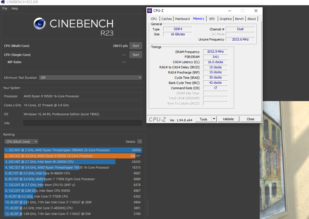
Task: Open the Tools dropdown arrow in CPU-Z
Action: pyautogui.click(x=214, y=119)
